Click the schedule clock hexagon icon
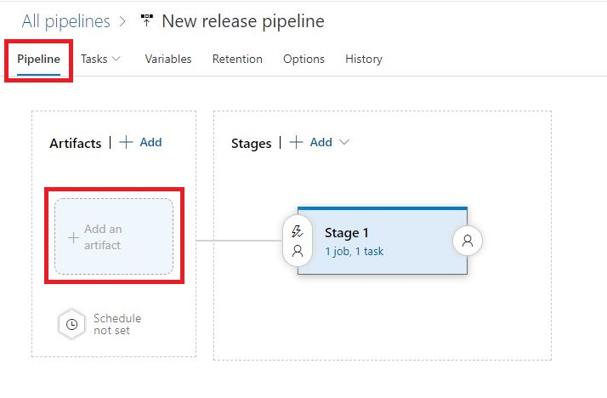Screen dimensions: 607x398 [x=72, y=324]
